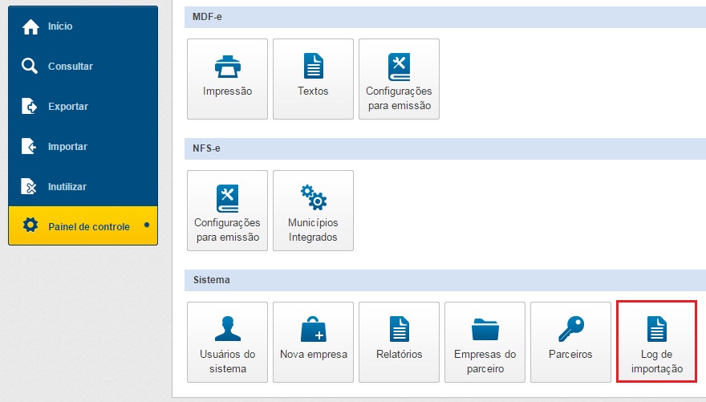Click the Nova empresa briefcase tile
The width and height of the screenshot is (706, 402).
[313, 342]
